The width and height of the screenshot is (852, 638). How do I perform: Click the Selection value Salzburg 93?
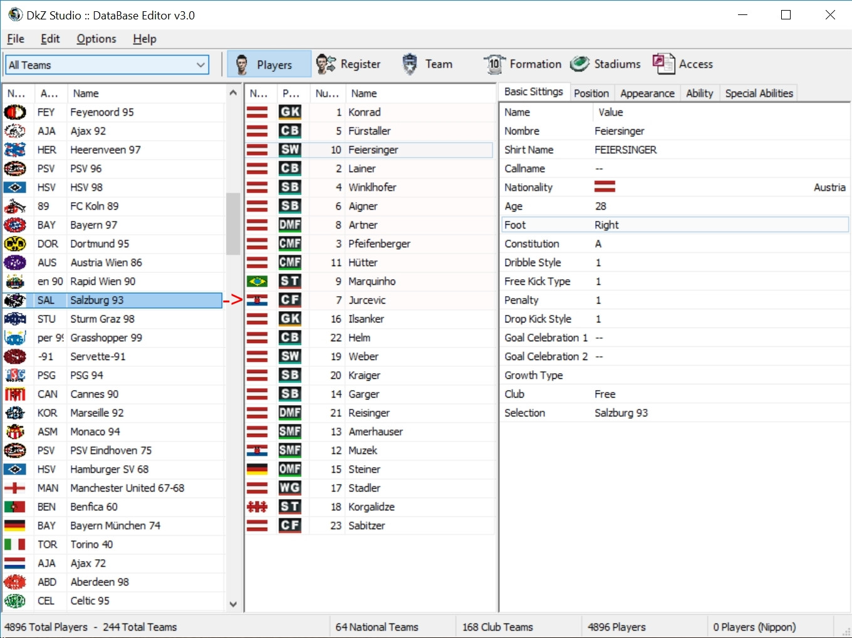click(621, 413)
